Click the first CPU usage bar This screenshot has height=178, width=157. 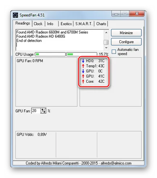[x=50, y=54]
